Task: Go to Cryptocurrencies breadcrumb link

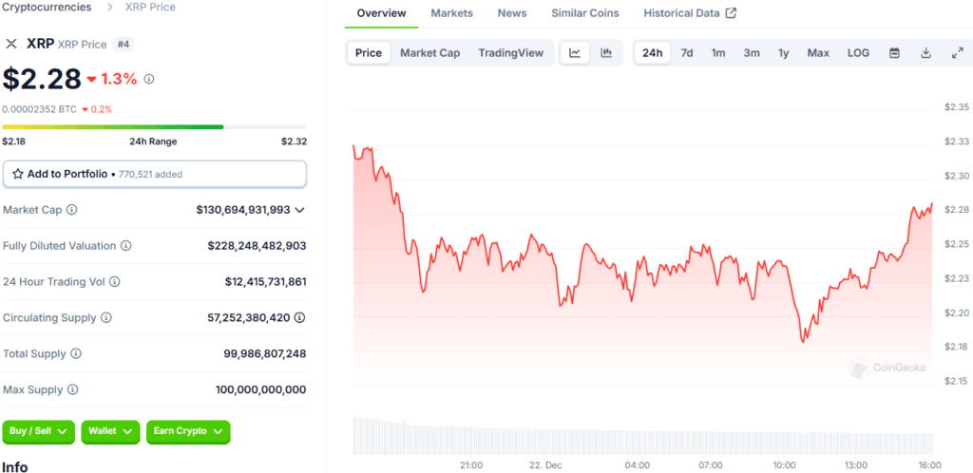Action: (47, 8)
